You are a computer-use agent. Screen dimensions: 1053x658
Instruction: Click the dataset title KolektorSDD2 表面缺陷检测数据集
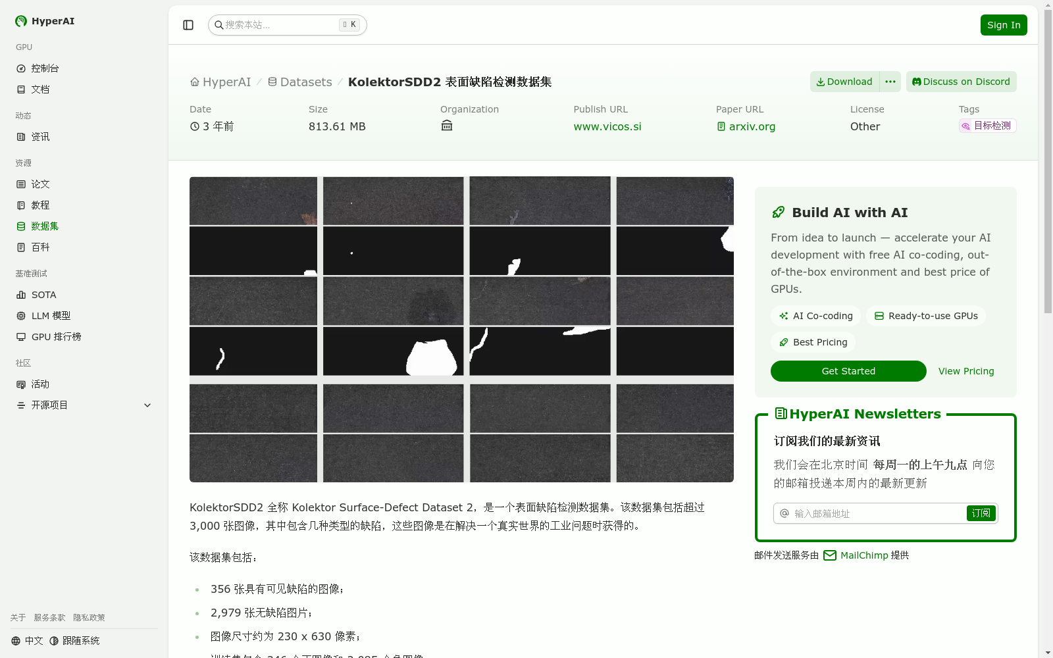449,82
